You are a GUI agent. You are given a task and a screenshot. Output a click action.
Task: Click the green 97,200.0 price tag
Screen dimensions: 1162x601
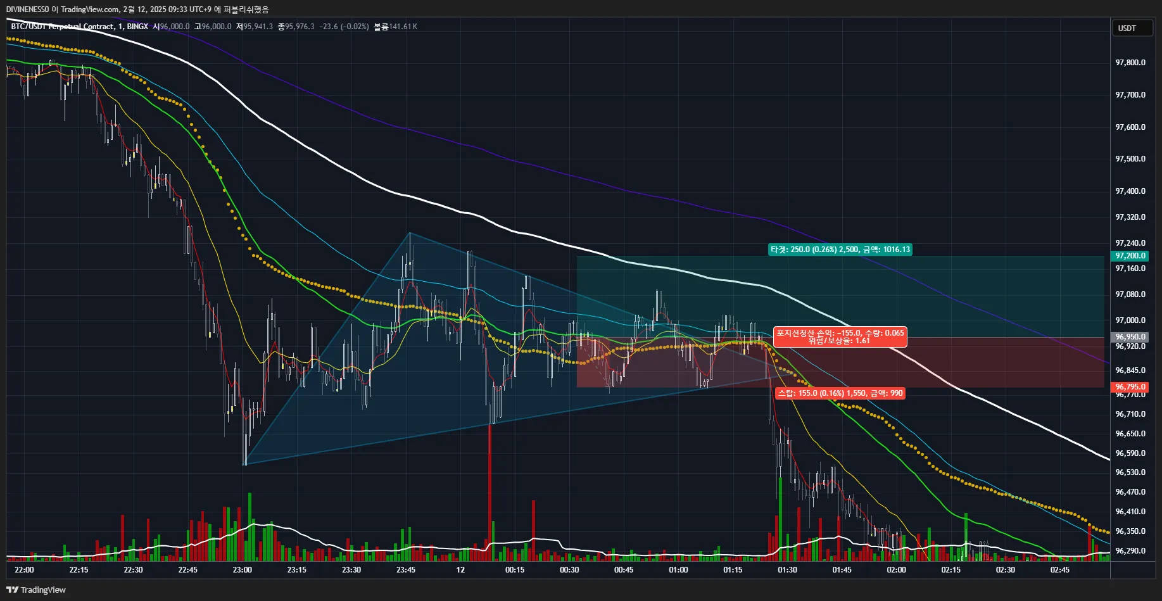click(x=1130, y=256)
